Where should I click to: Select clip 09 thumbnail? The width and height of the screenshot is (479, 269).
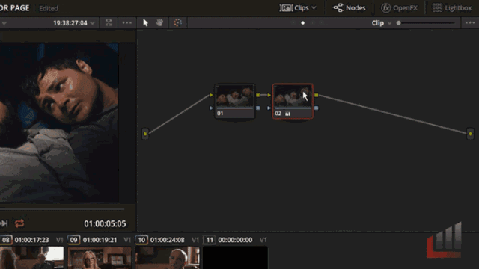100,258
